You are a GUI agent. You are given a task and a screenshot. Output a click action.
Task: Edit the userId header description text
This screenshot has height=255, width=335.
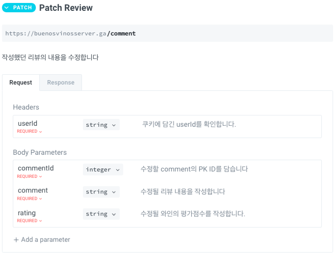[x=189, y=124]
